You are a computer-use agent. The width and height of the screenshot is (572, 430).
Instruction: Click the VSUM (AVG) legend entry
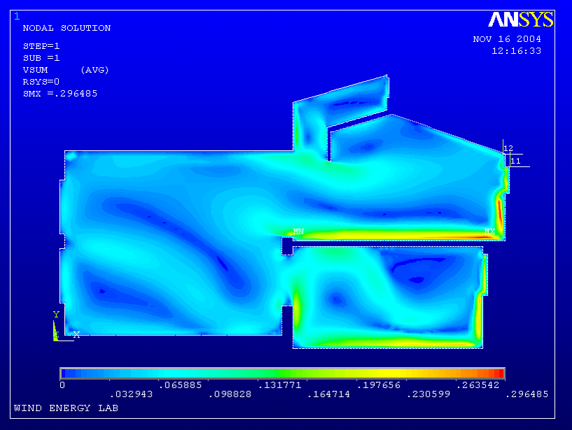pos(66,70)
